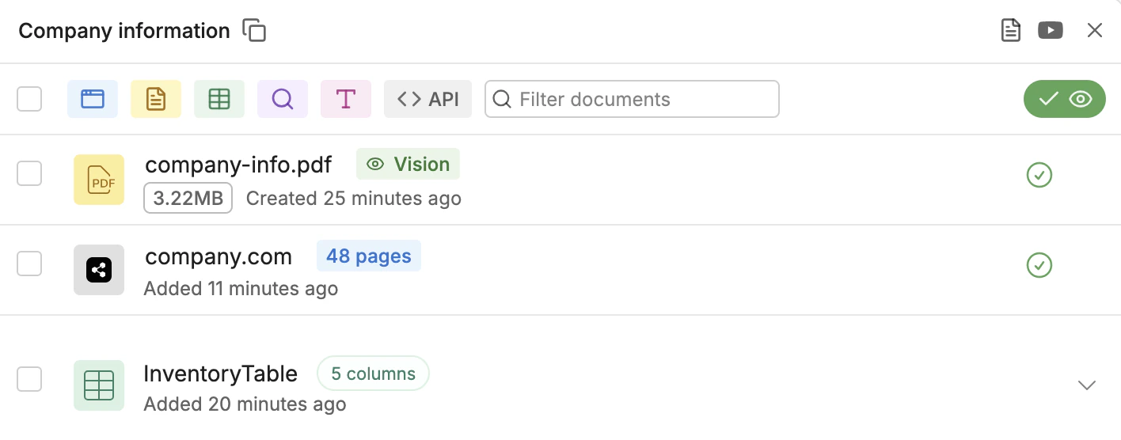This screenshot has height=440, width=1121.
Task: Check the company-info.pdf checkbox
Action: (x=29, y=173)
